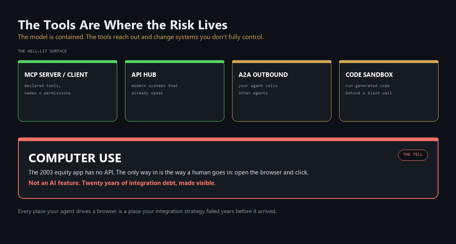Screen dimensions: 456x244
Task: Click the red top bar of Computer Use panel
Action: pyautogui.click(x=228, y=139)
